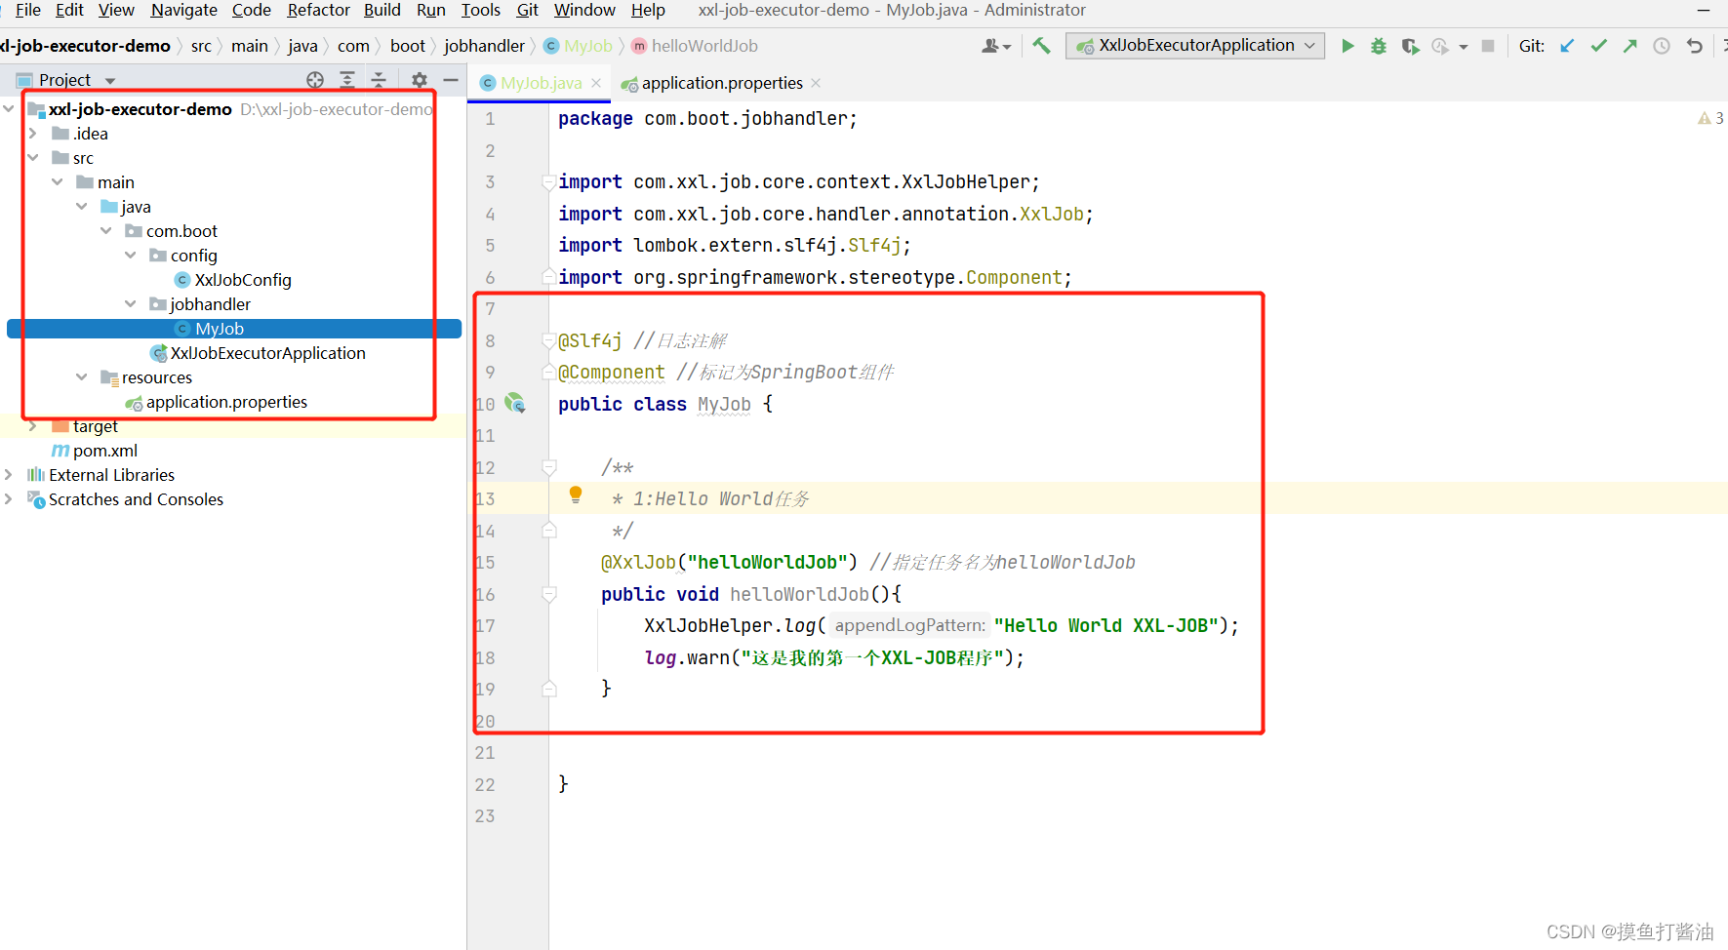Run with Coverage shield icon
Viewport: 1728px width, 950px height.
point(1410,46)
